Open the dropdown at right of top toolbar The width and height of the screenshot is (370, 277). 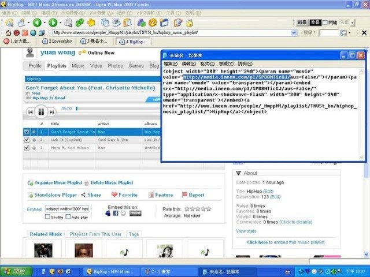353,23
